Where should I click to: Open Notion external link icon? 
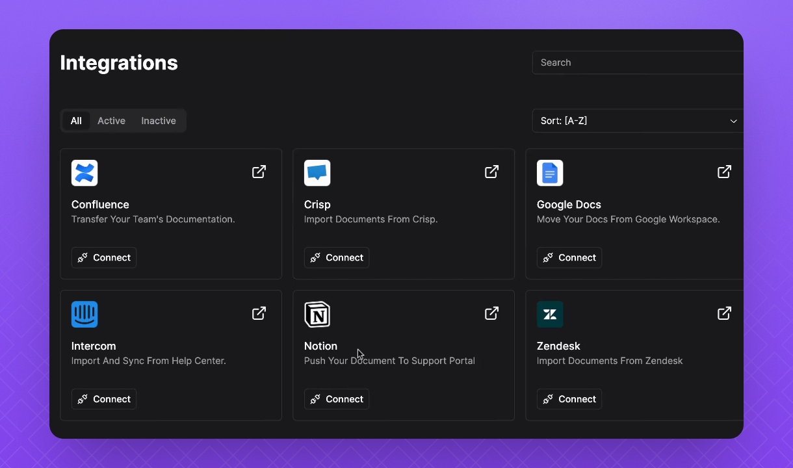492,313
